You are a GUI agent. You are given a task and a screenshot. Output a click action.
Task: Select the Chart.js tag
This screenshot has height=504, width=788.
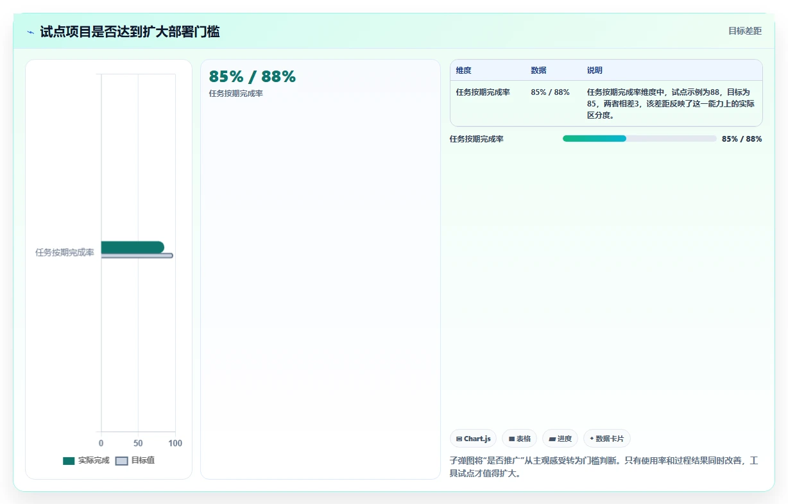click(473, 439)
